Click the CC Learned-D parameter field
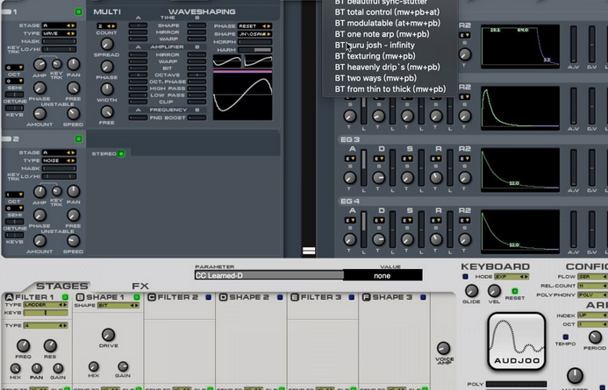The height and width of the screenshot is (390, 608). [x=268, y=275]
